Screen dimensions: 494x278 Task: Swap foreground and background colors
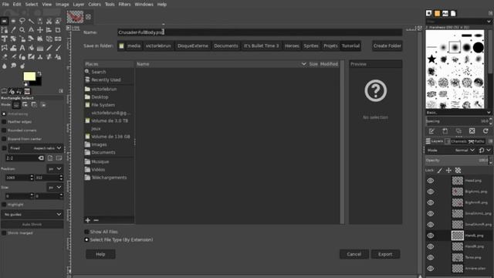click(39, 73)
